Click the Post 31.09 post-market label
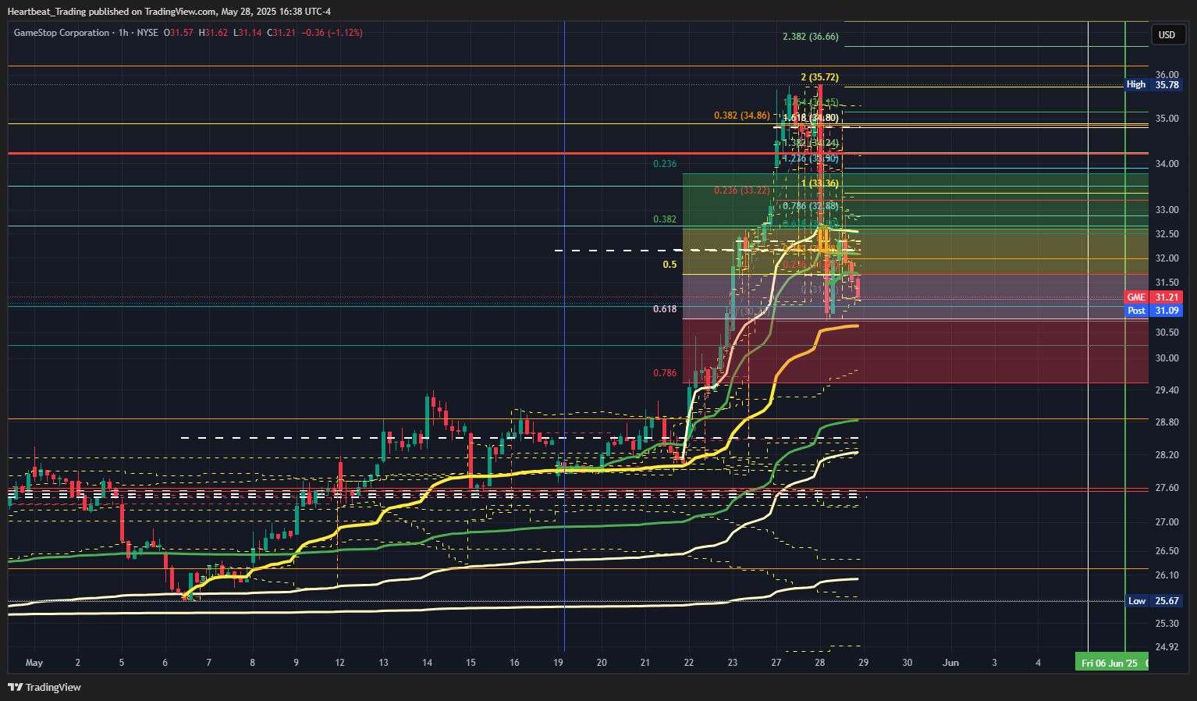 coord(1153,310)
